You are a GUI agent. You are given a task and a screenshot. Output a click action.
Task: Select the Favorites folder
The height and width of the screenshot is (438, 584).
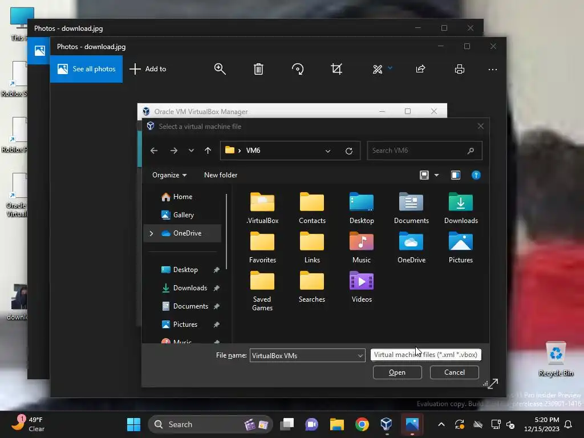coord(262,248)
